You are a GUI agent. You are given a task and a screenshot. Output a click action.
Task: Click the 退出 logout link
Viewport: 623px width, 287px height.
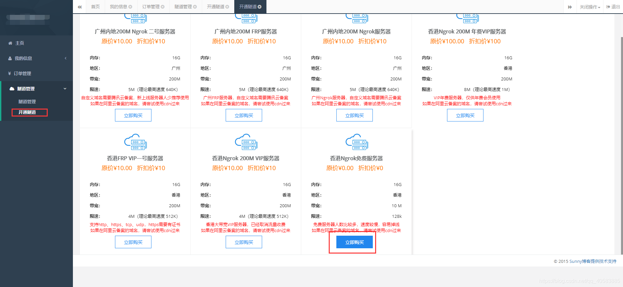(x=613, y=7)
